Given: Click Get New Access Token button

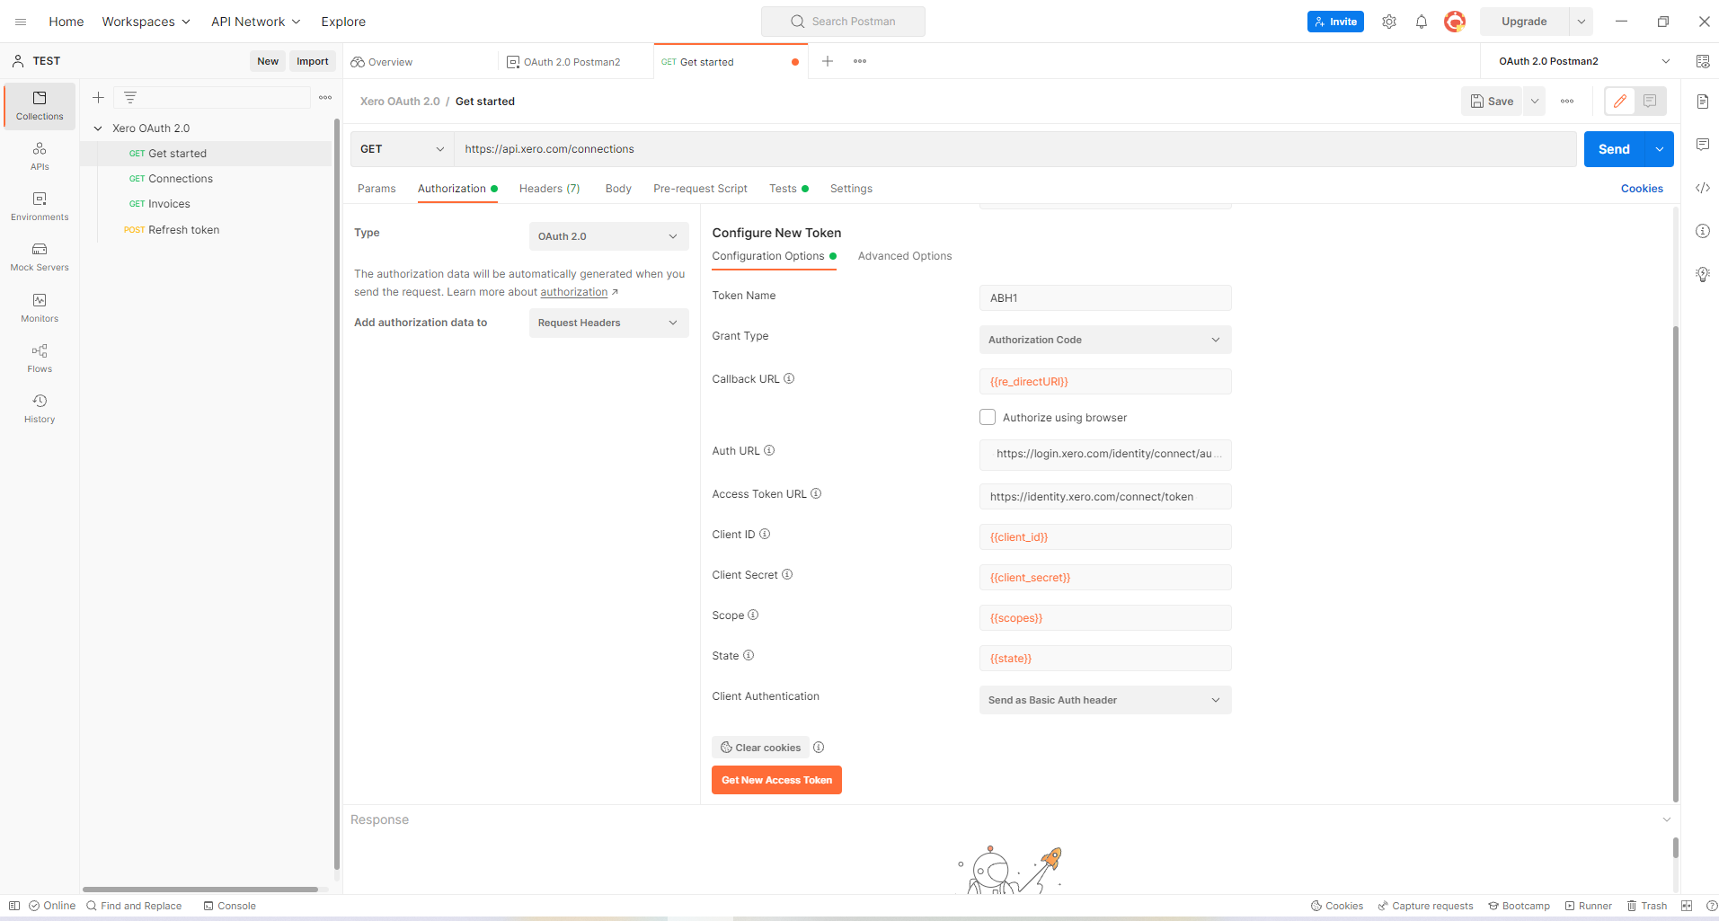Looking at the screenshot, I should pyautogui.click(x=776, y=780).
